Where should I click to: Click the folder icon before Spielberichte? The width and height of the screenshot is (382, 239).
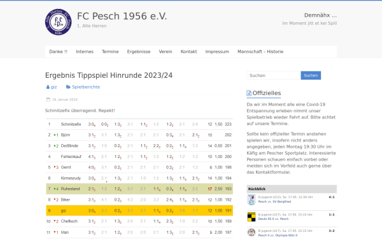(x=68, y=87)
